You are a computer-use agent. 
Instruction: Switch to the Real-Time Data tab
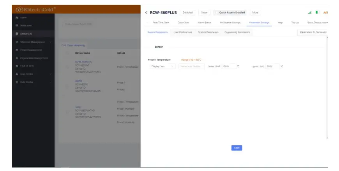pos(161,23)
